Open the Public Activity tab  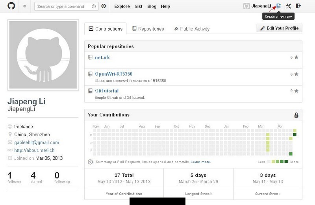[192, 29]
